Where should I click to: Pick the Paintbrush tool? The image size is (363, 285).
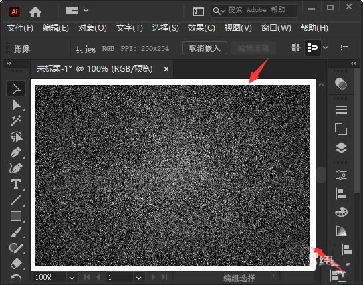[16, 232]
